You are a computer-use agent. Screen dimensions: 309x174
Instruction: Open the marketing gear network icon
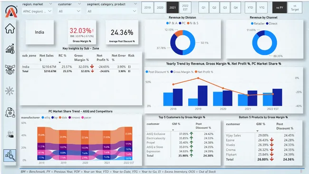click(10, 91)
